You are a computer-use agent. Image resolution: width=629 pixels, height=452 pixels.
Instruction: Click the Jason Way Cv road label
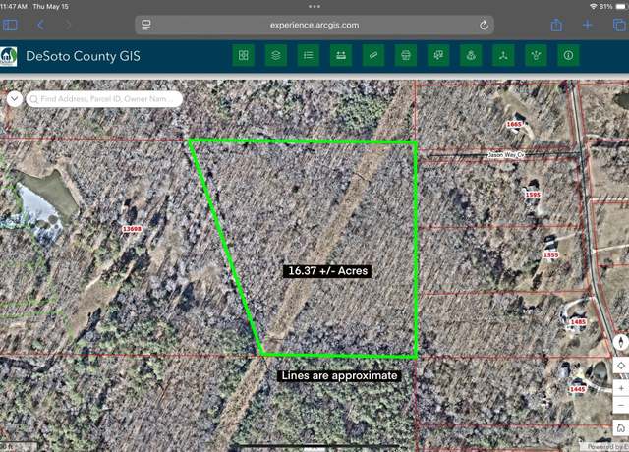506,154
